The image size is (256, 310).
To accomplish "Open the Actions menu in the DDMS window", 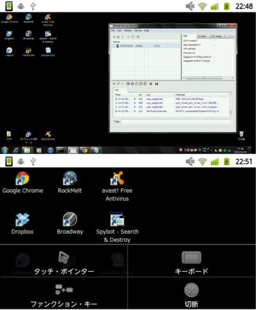I will pyautogui.click(x=128, y=31).
